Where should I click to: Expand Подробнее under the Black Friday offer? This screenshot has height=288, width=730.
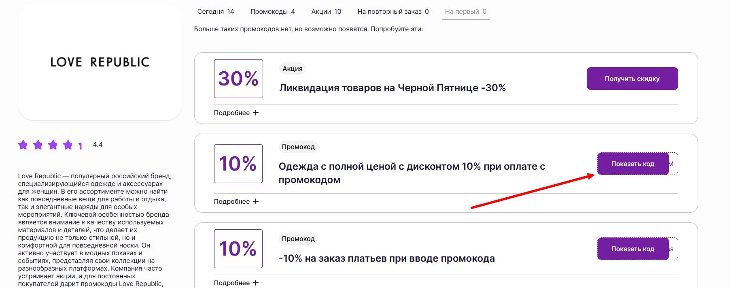[x=236, y=113]
